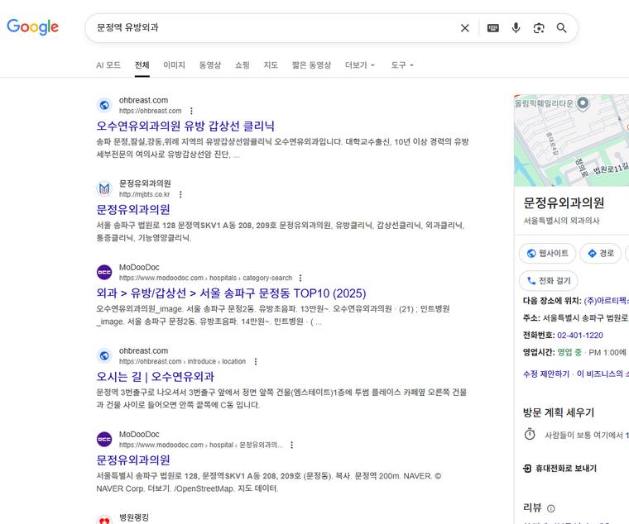
Task: Switch to the 쇼핑 tab
Action: pyautogui.click(x=242, y=65)
